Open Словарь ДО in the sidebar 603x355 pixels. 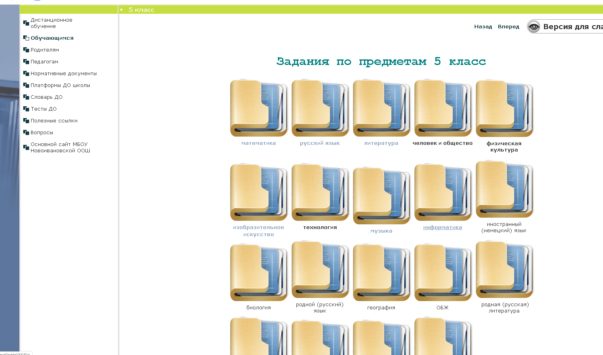click(46, 97)
